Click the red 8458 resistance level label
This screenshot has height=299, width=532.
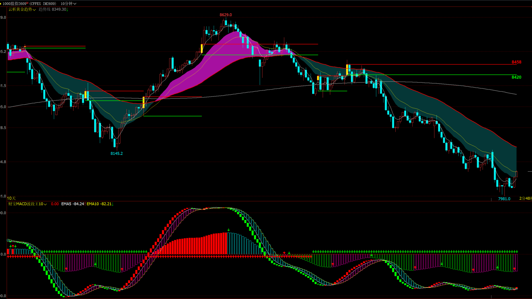[516, 62]
